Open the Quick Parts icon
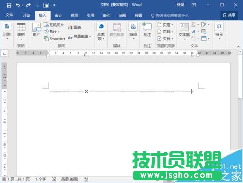The image size is (243, 183). point(195,25)
